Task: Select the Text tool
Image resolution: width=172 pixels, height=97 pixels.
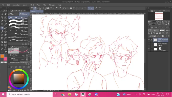Action: pyautogui.click(x=5, y=49)
